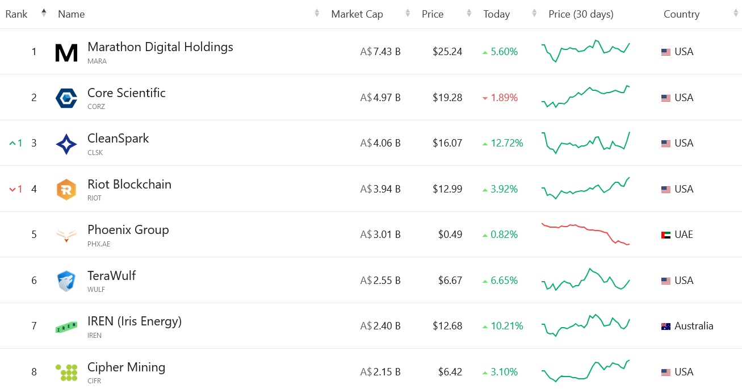Screen dimensions: 742x389
Task: Click the CleanSpark star logo
Action: [x=66, y=143]
